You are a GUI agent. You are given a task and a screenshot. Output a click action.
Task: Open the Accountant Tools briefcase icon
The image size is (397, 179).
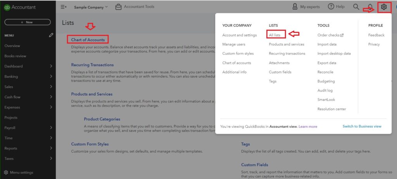coord(118,7)
